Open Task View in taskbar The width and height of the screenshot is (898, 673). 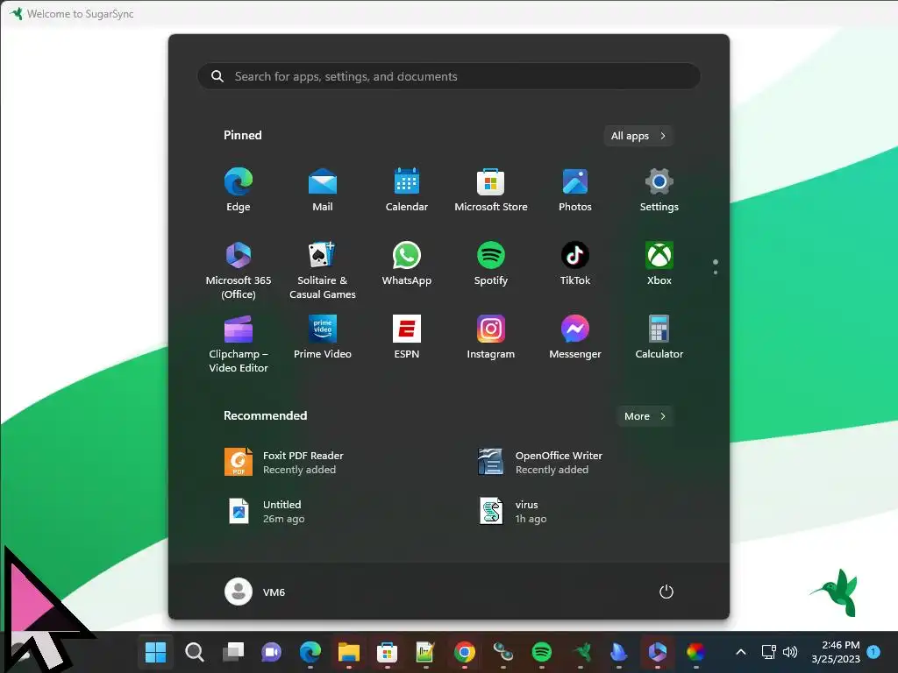click(233, 652)
